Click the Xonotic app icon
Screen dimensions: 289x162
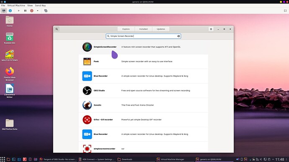pos(87,105)
